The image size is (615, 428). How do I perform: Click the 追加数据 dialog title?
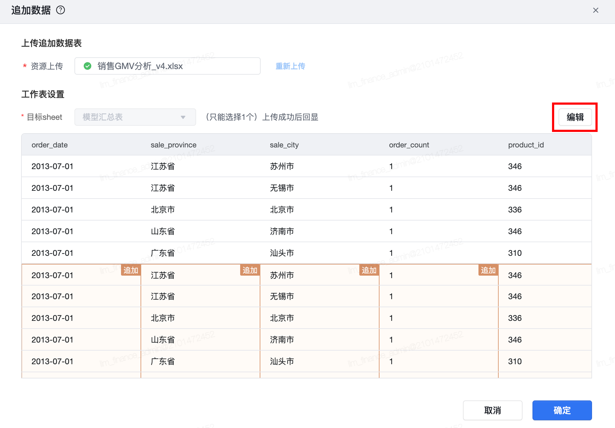(x=31, y=10)
